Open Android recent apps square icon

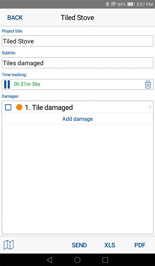(105, 260)
